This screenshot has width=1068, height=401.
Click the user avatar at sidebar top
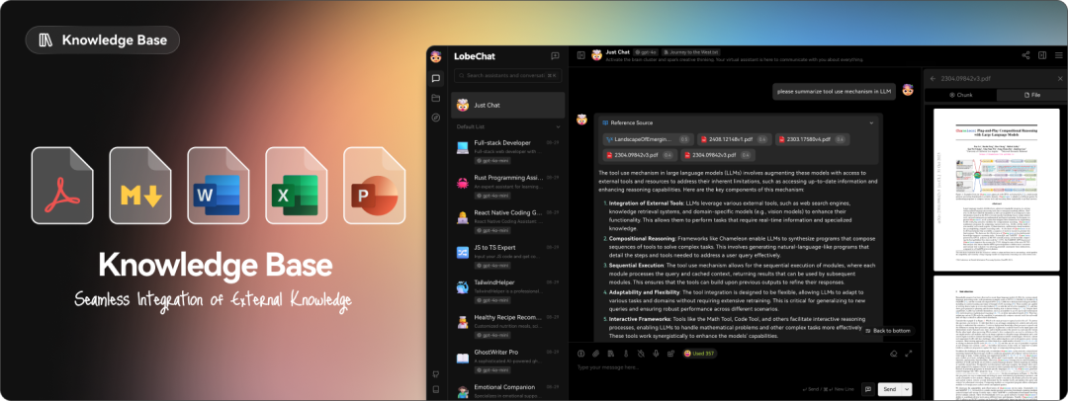point(436,56)
